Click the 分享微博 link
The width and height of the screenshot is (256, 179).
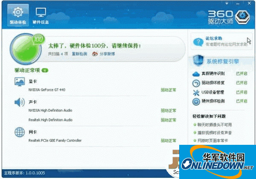coord(107,54)
